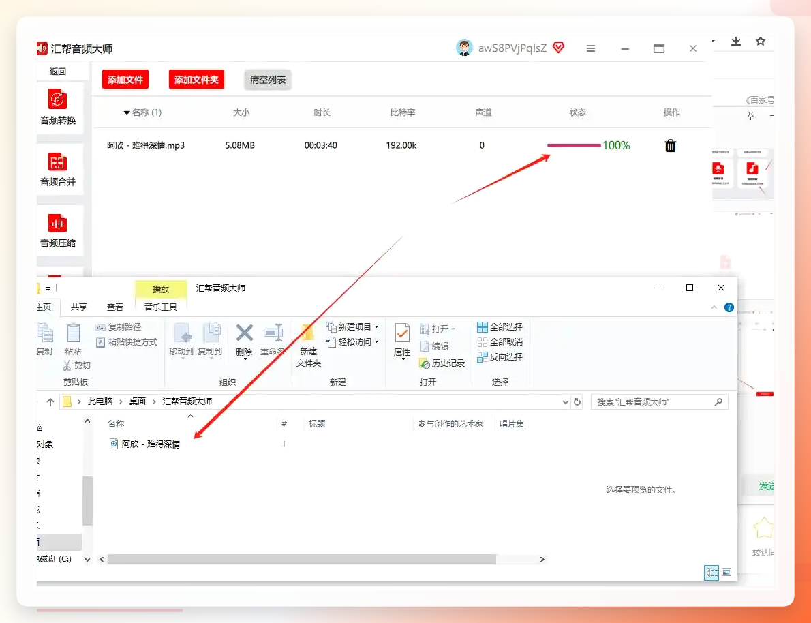Collapse the Explorer ribbon with the chevron
The image size is (811, 623).
(x=714, y=307)
